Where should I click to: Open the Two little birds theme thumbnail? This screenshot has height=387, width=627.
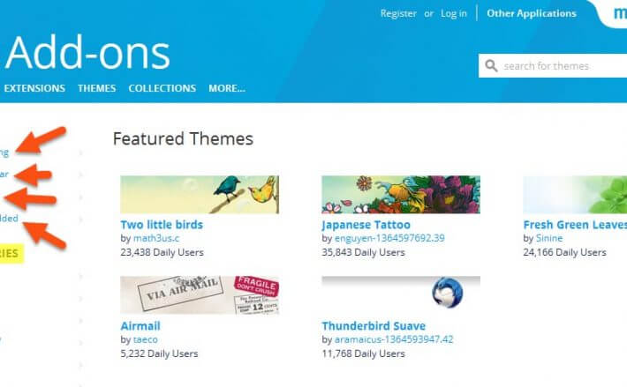click(200, 195)
